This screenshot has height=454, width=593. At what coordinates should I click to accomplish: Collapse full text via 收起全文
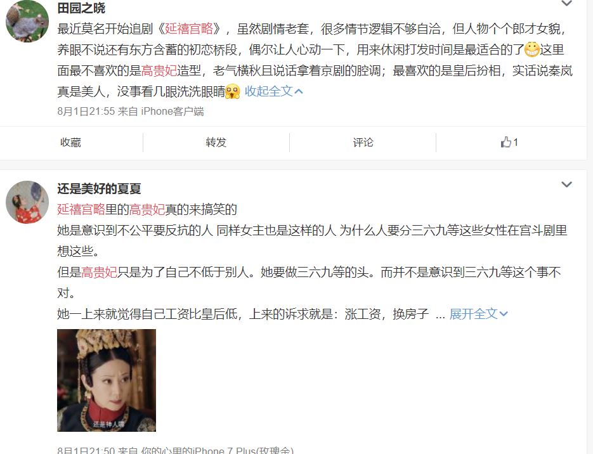(x=273, y=91)
